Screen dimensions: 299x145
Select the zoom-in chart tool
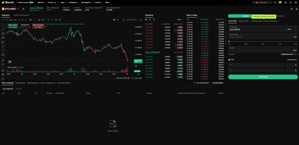click(x=3, y=65)
